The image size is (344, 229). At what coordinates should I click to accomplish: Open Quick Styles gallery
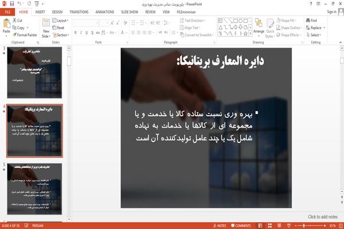270,29
